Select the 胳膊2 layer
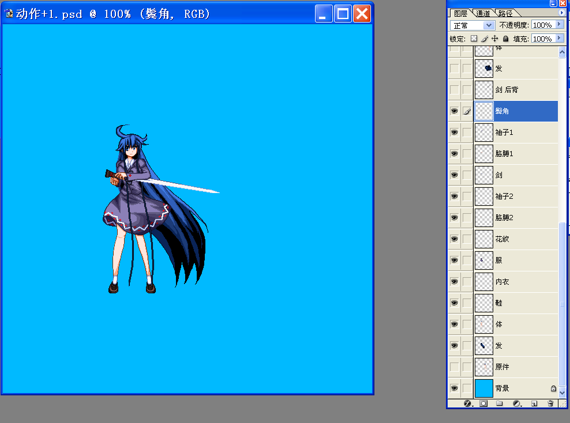Viewport: 570px width, 423px height. [516, 218]
